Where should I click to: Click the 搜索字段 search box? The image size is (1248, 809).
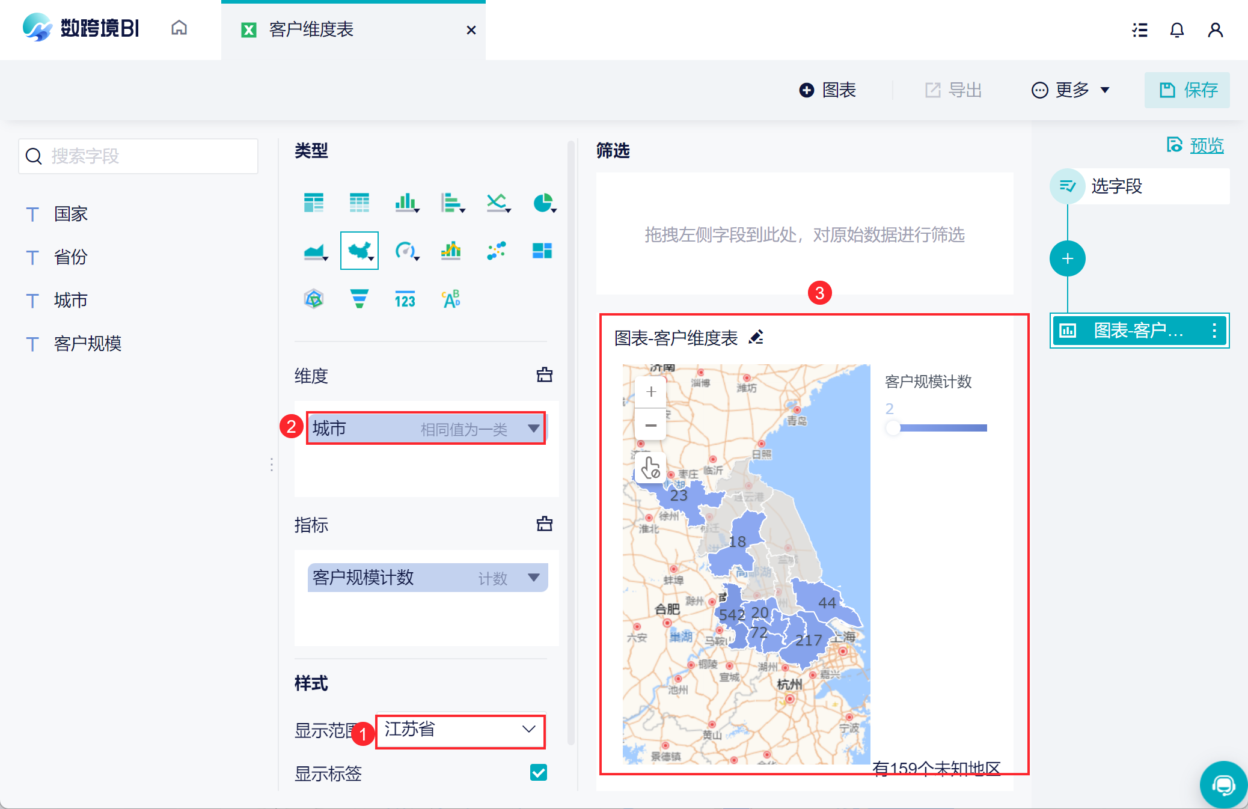tap(138, 156)
